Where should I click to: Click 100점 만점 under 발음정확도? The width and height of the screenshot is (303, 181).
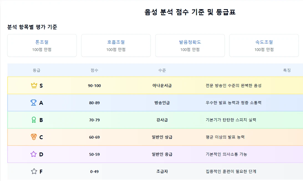pyautogui.click(x=190, y=50)
